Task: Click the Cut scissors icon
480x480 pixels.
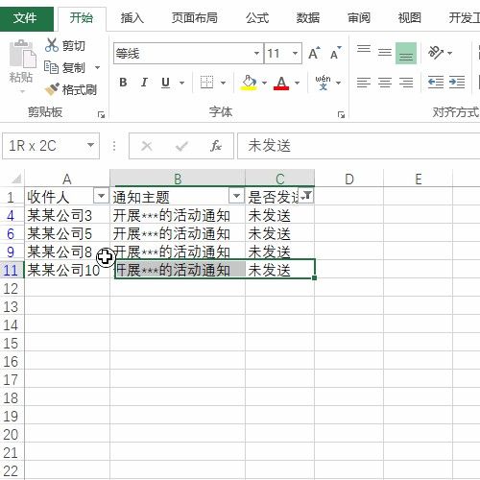Action: tap(52, 45)
